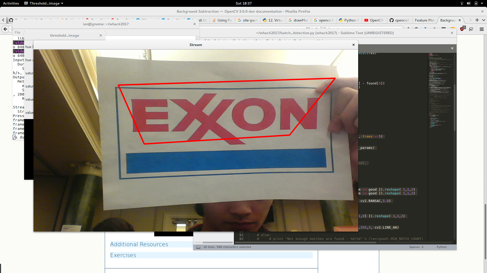Expand the list all tabs dropdown
This screenshot has height=273, width=487.
pyautogui.click(x=484, y=20)
